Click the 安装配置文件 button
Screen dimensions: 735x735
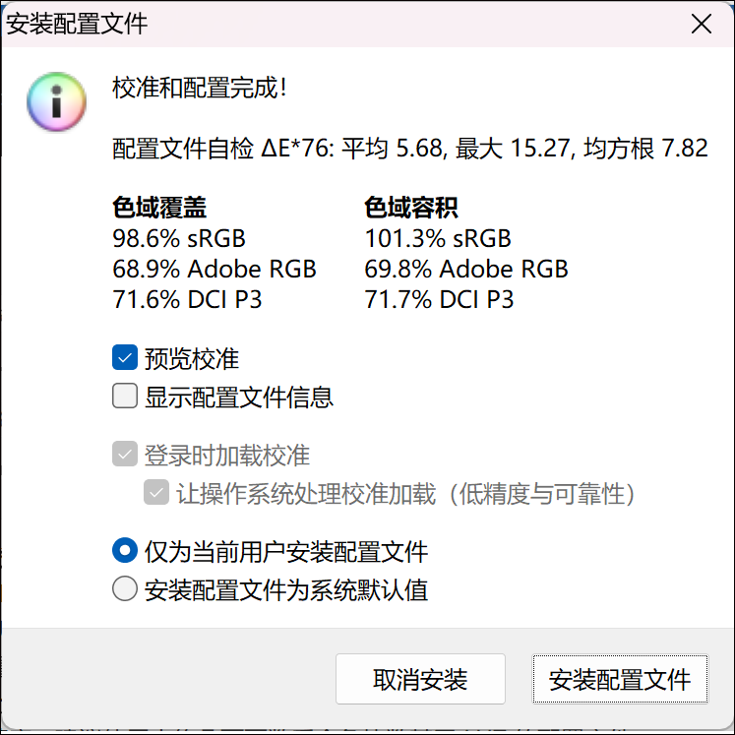pos(620,679)
